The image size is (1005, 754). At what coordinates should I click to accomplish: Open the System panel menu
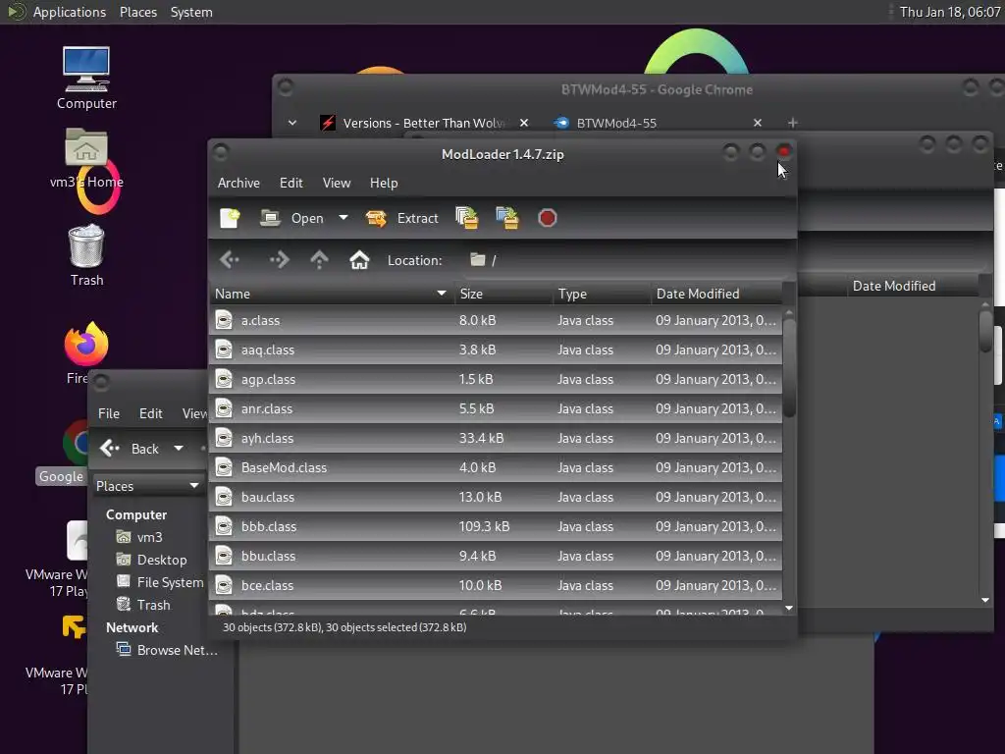point(191,12)
